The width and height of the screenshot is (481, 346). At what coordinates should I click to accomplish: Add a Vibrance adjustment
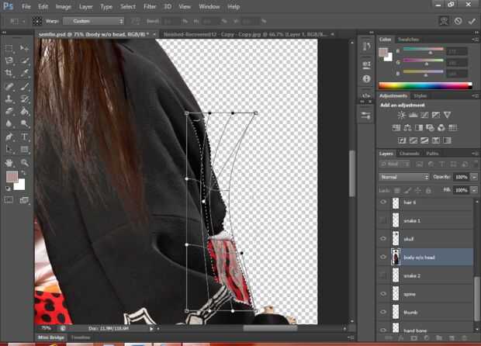[x=448, y=115]
